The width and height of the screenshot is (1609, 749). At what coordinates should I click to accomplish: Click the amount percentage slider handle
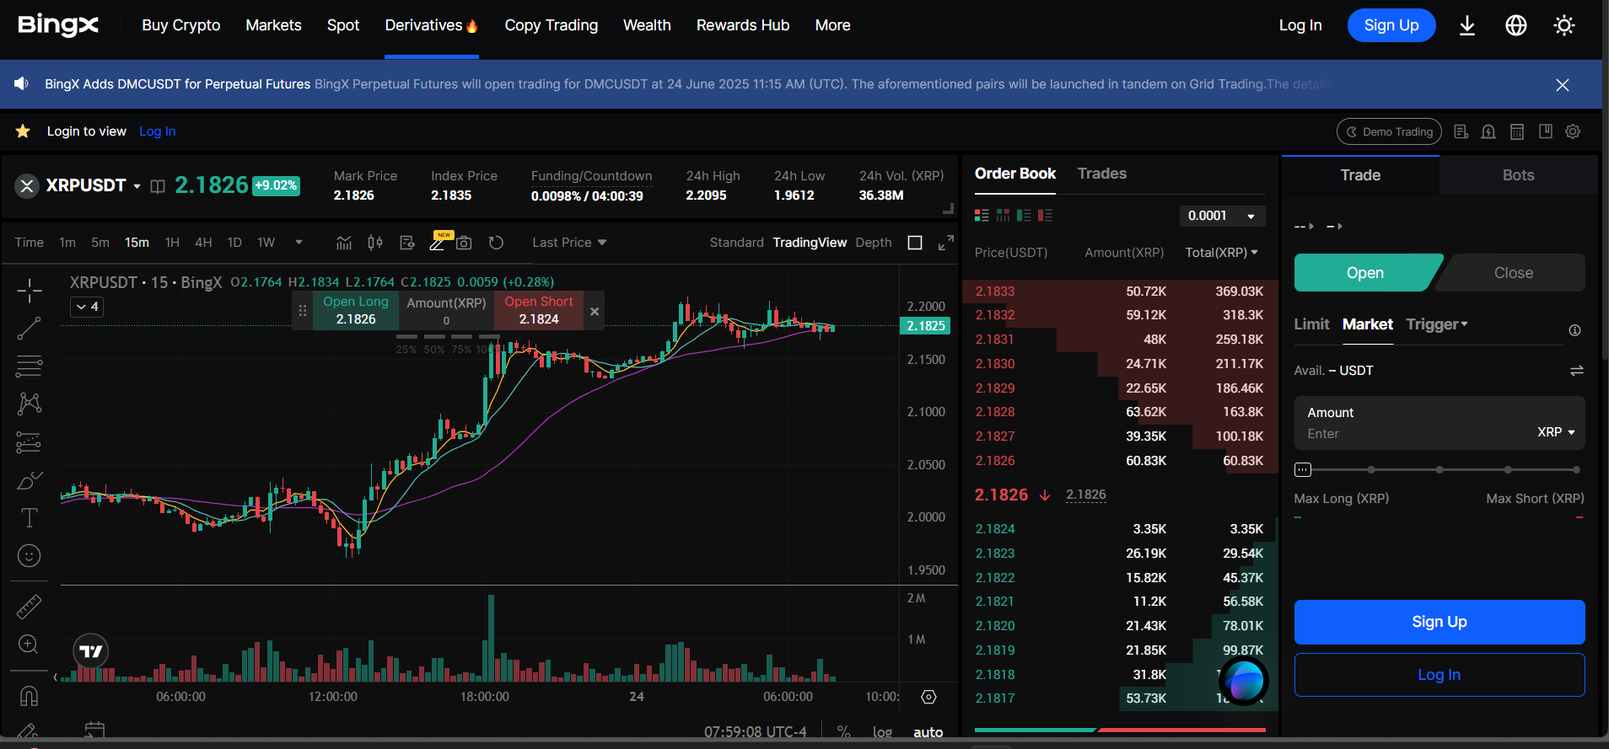click(1303, 469)
